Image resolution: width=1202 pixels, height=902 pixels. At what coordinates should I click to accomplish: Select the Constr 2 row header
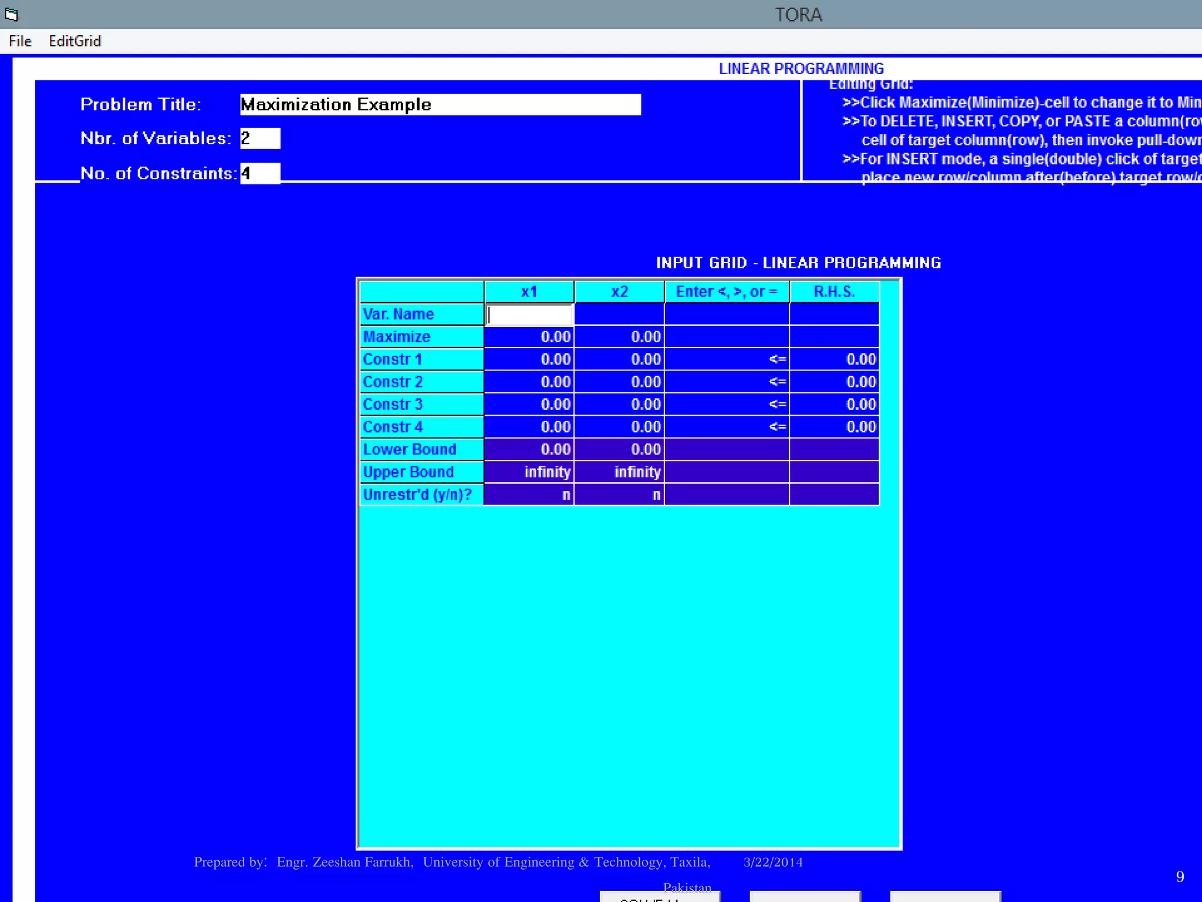click(x=421, y=382)
